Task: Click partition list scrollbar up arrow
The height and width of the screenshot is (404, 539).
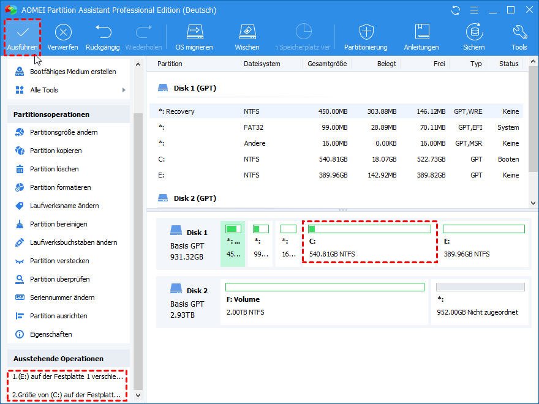Action: tap(533, 62)
